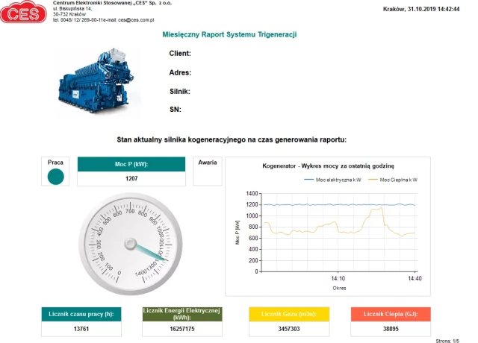478x343 pixels.
Task: Select the 16257175 electric energy value
Action: [x=182, y=329]
